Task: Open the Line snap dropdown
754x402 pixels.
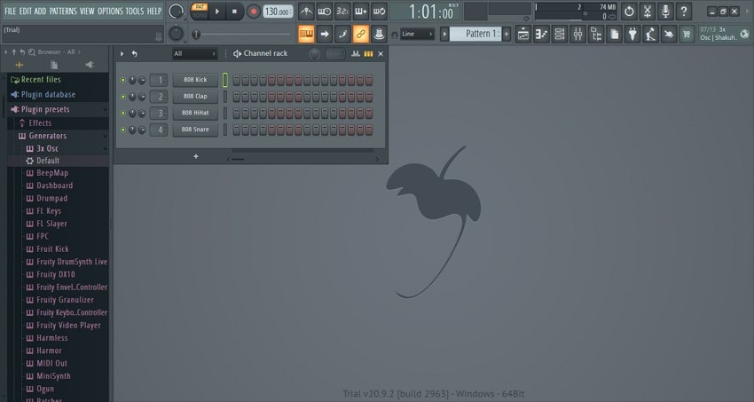Action: click(418, 34)
